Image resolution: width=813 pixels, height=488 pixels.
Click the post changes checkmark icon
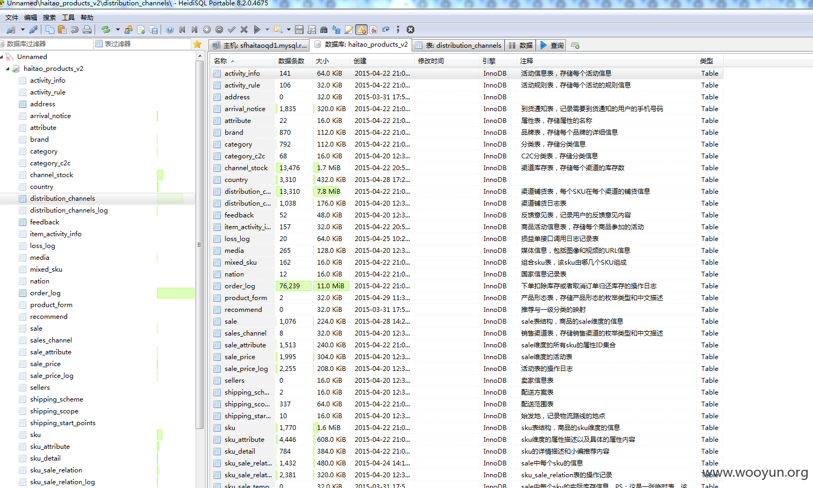tap(232, 30)
